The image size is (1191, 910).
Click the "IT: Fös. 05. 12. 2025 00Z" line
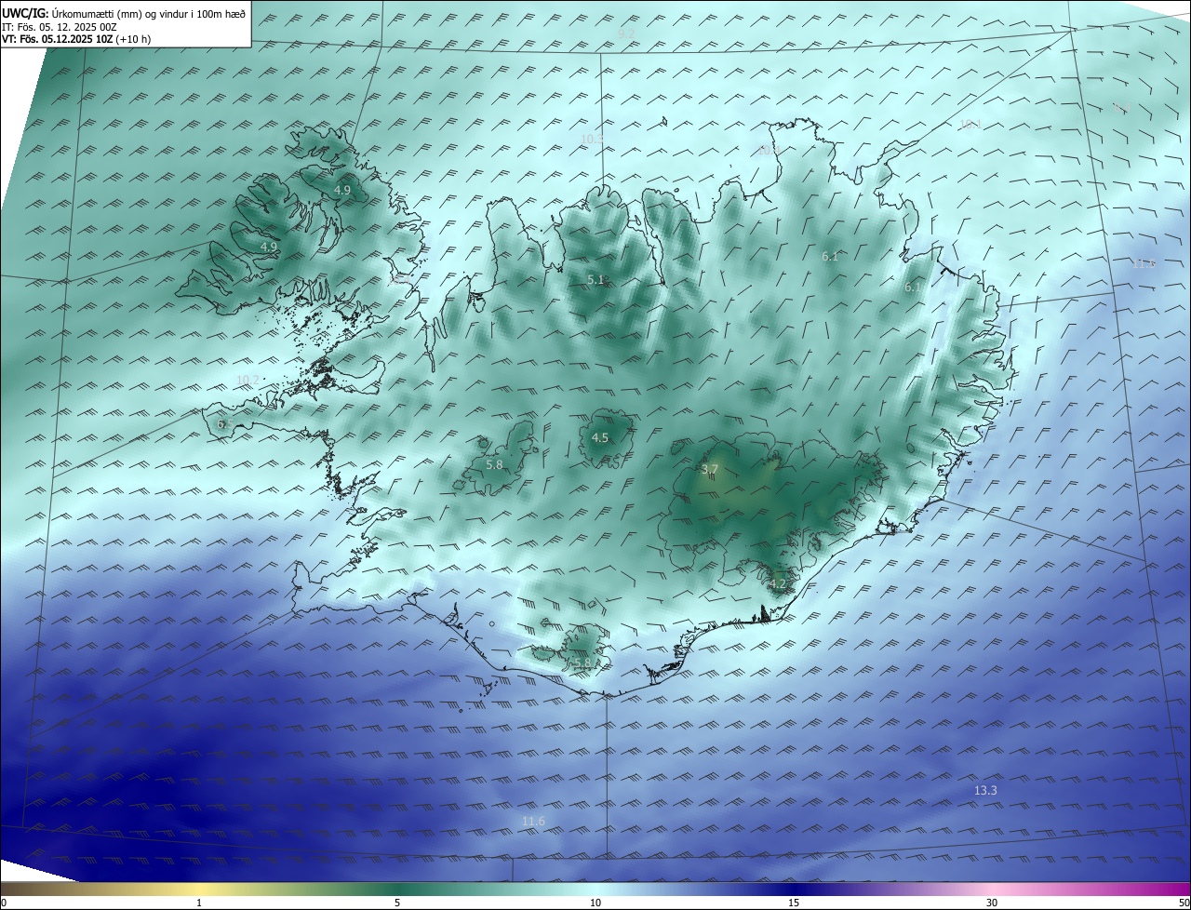(59, 27)
